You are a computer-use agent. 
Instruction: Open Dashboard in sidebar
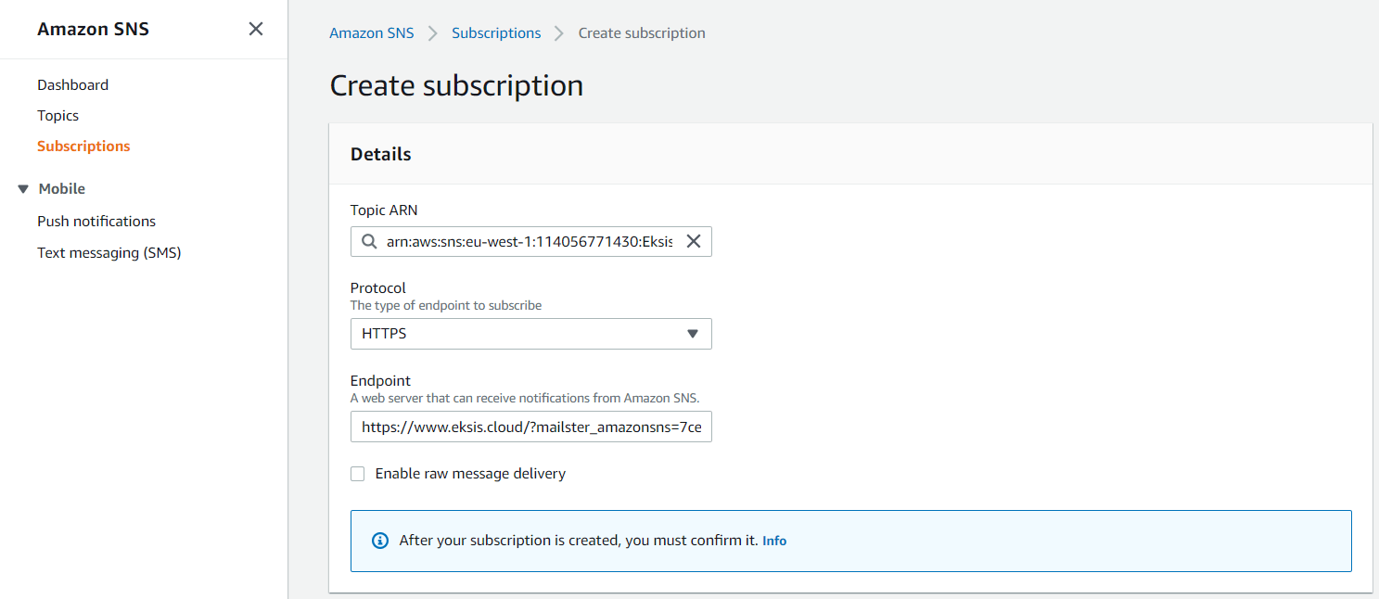tap(72, 84)
